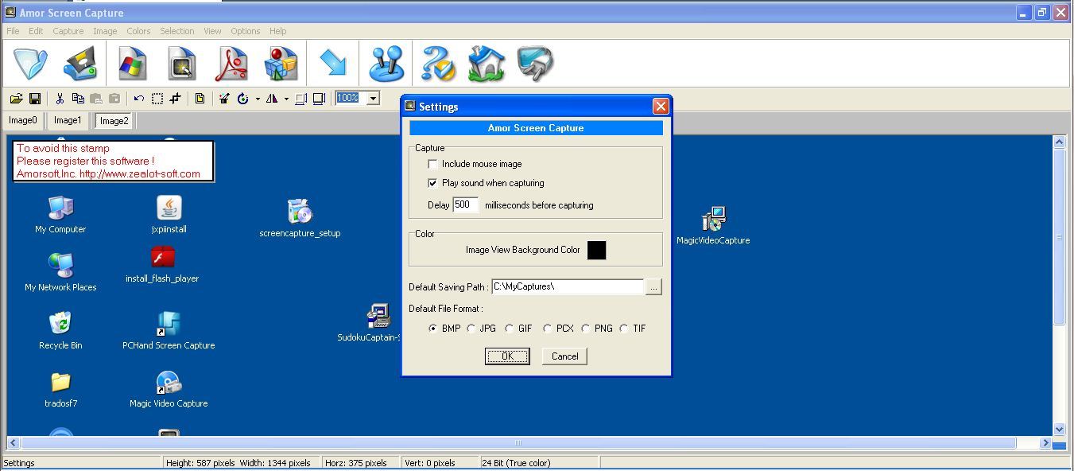Click the black Image View Background Color swatch
Image resolution: width=1074 pixels, height=471 pixels.
(x=596, y=250)
